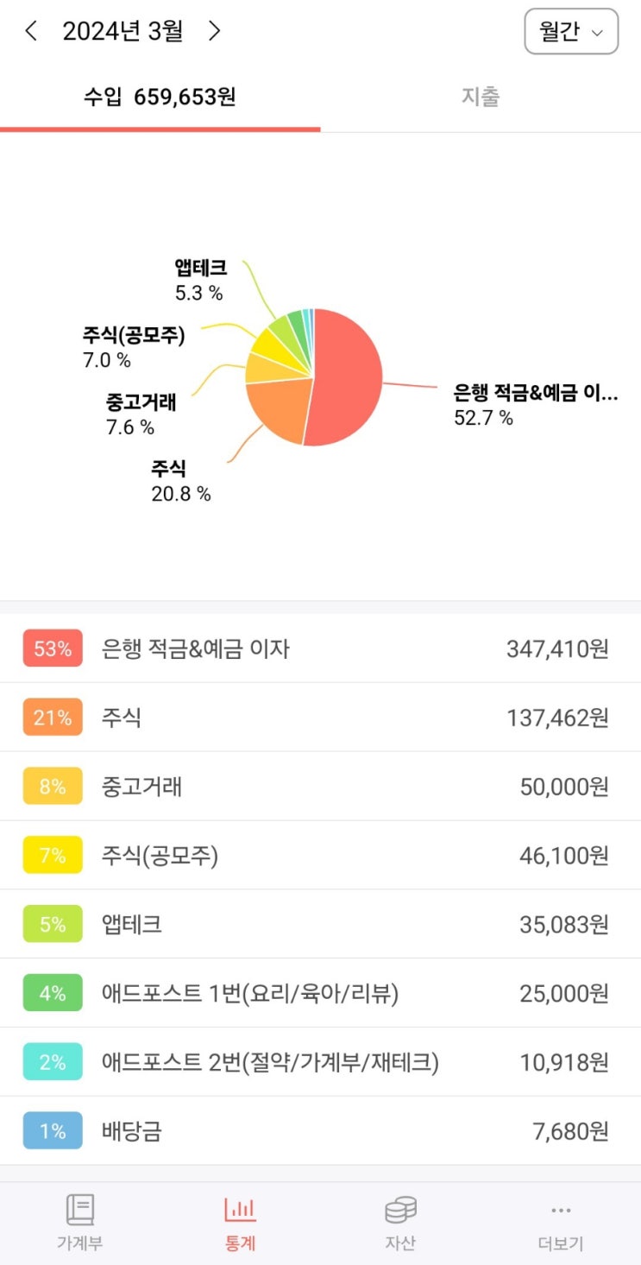Switch to the 지출 tab
The height and width of the screenshot is (1265, 641).
(480, 97)
